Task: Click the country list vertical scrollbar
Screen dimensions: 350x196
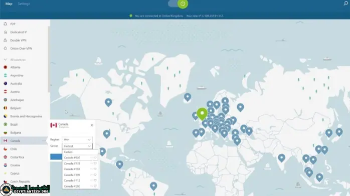Action: click(49, 59)
